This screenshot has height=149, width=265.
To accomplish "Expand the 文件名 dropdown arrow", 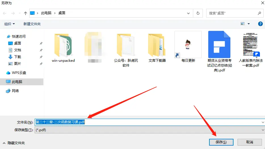I will pos(263,122).
